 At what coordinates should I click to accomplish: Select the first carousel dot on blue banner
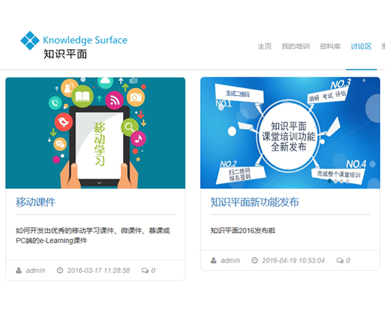pyautogui.click(x=330, y=181)
